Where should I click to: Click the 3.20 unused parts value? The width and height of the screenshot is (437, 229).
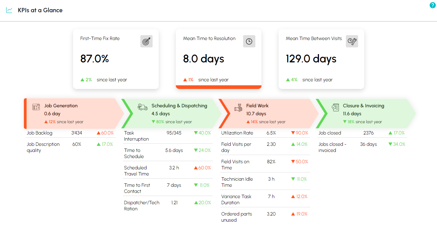coord(271,214)
